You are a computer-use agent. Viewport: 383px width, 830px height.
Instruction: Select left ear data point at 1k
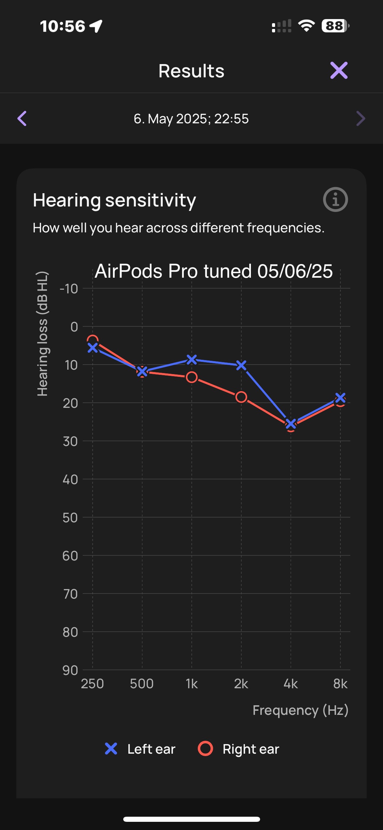[192, 359]
